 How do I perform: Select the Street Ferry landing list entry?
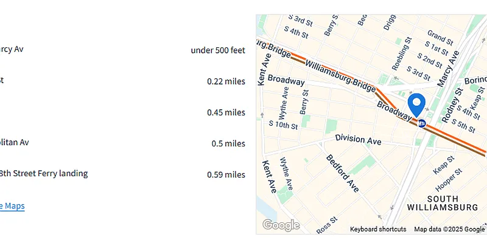[x=44, y=173]
